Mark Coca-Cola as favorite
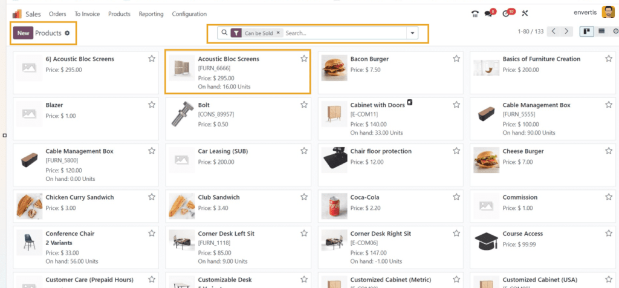619x288 pixels. pyautogui.click(x=456, y=197)
